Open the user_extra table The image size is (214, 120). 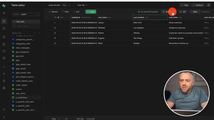click(20, 93)
